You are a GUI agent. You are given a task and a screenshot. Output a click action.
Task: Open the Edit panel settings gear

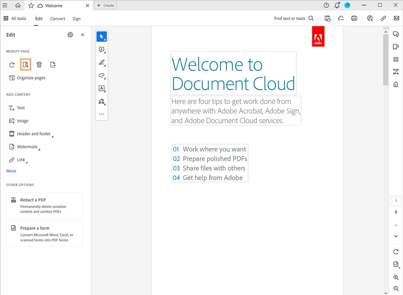click(x=70, y=35)
